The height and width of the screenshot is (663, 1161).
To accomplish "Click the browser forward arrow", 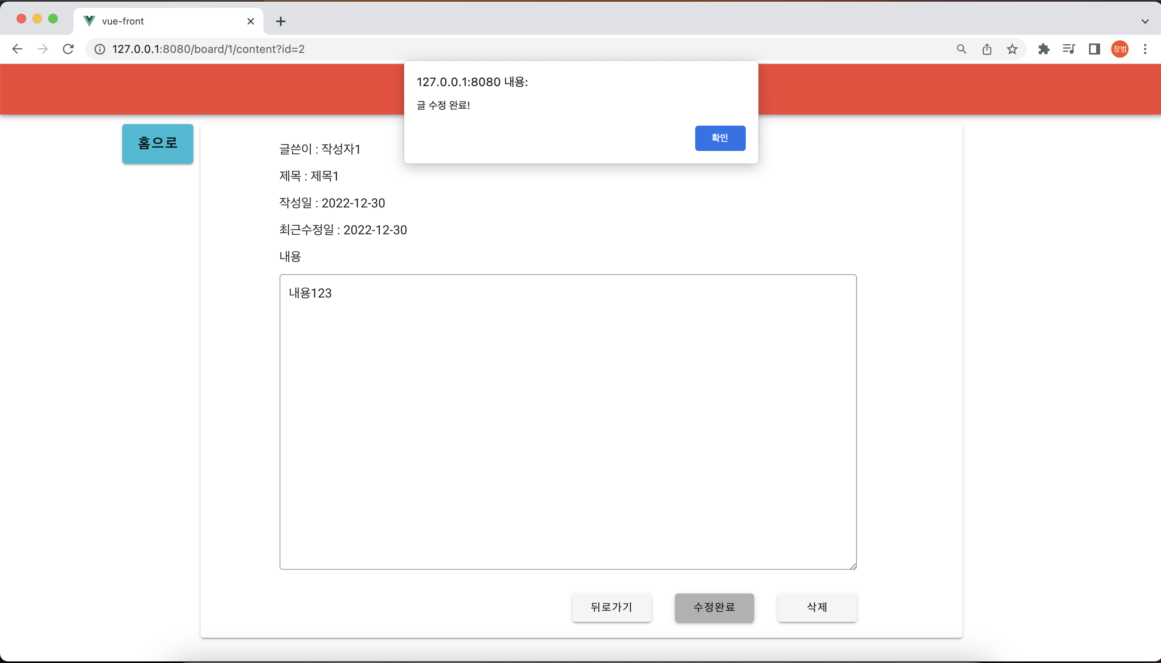I will 42,49.
